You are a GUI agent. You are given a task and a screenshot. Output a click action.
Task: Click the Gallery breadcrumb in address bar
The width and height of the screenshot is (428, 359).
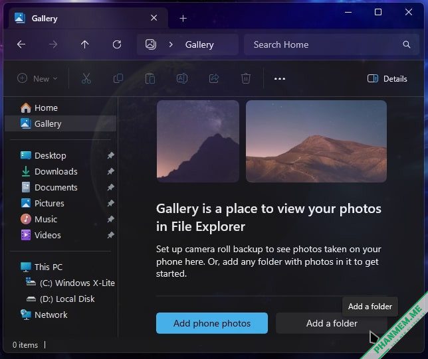point(199,44)
